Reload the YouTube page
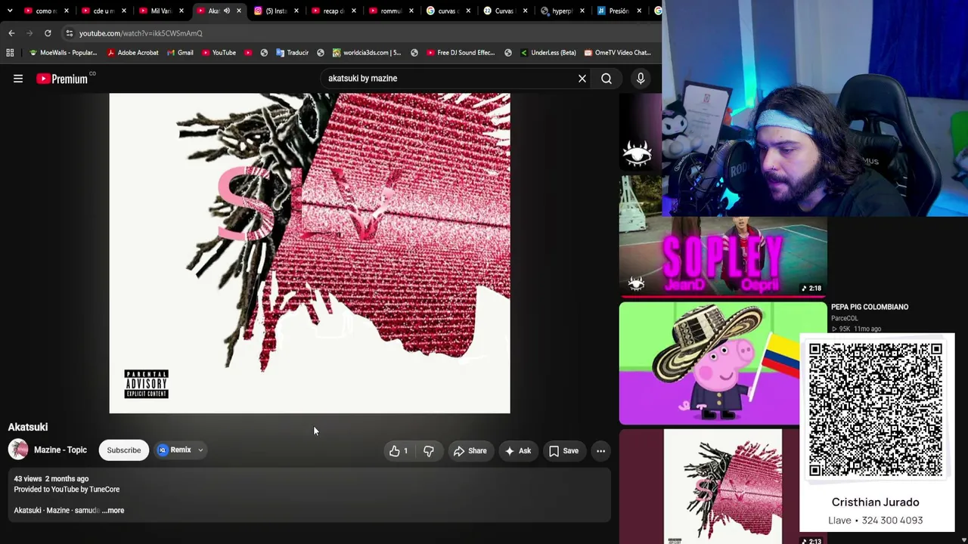Viewport: 968px width, 544px height. tap(48, 33)
